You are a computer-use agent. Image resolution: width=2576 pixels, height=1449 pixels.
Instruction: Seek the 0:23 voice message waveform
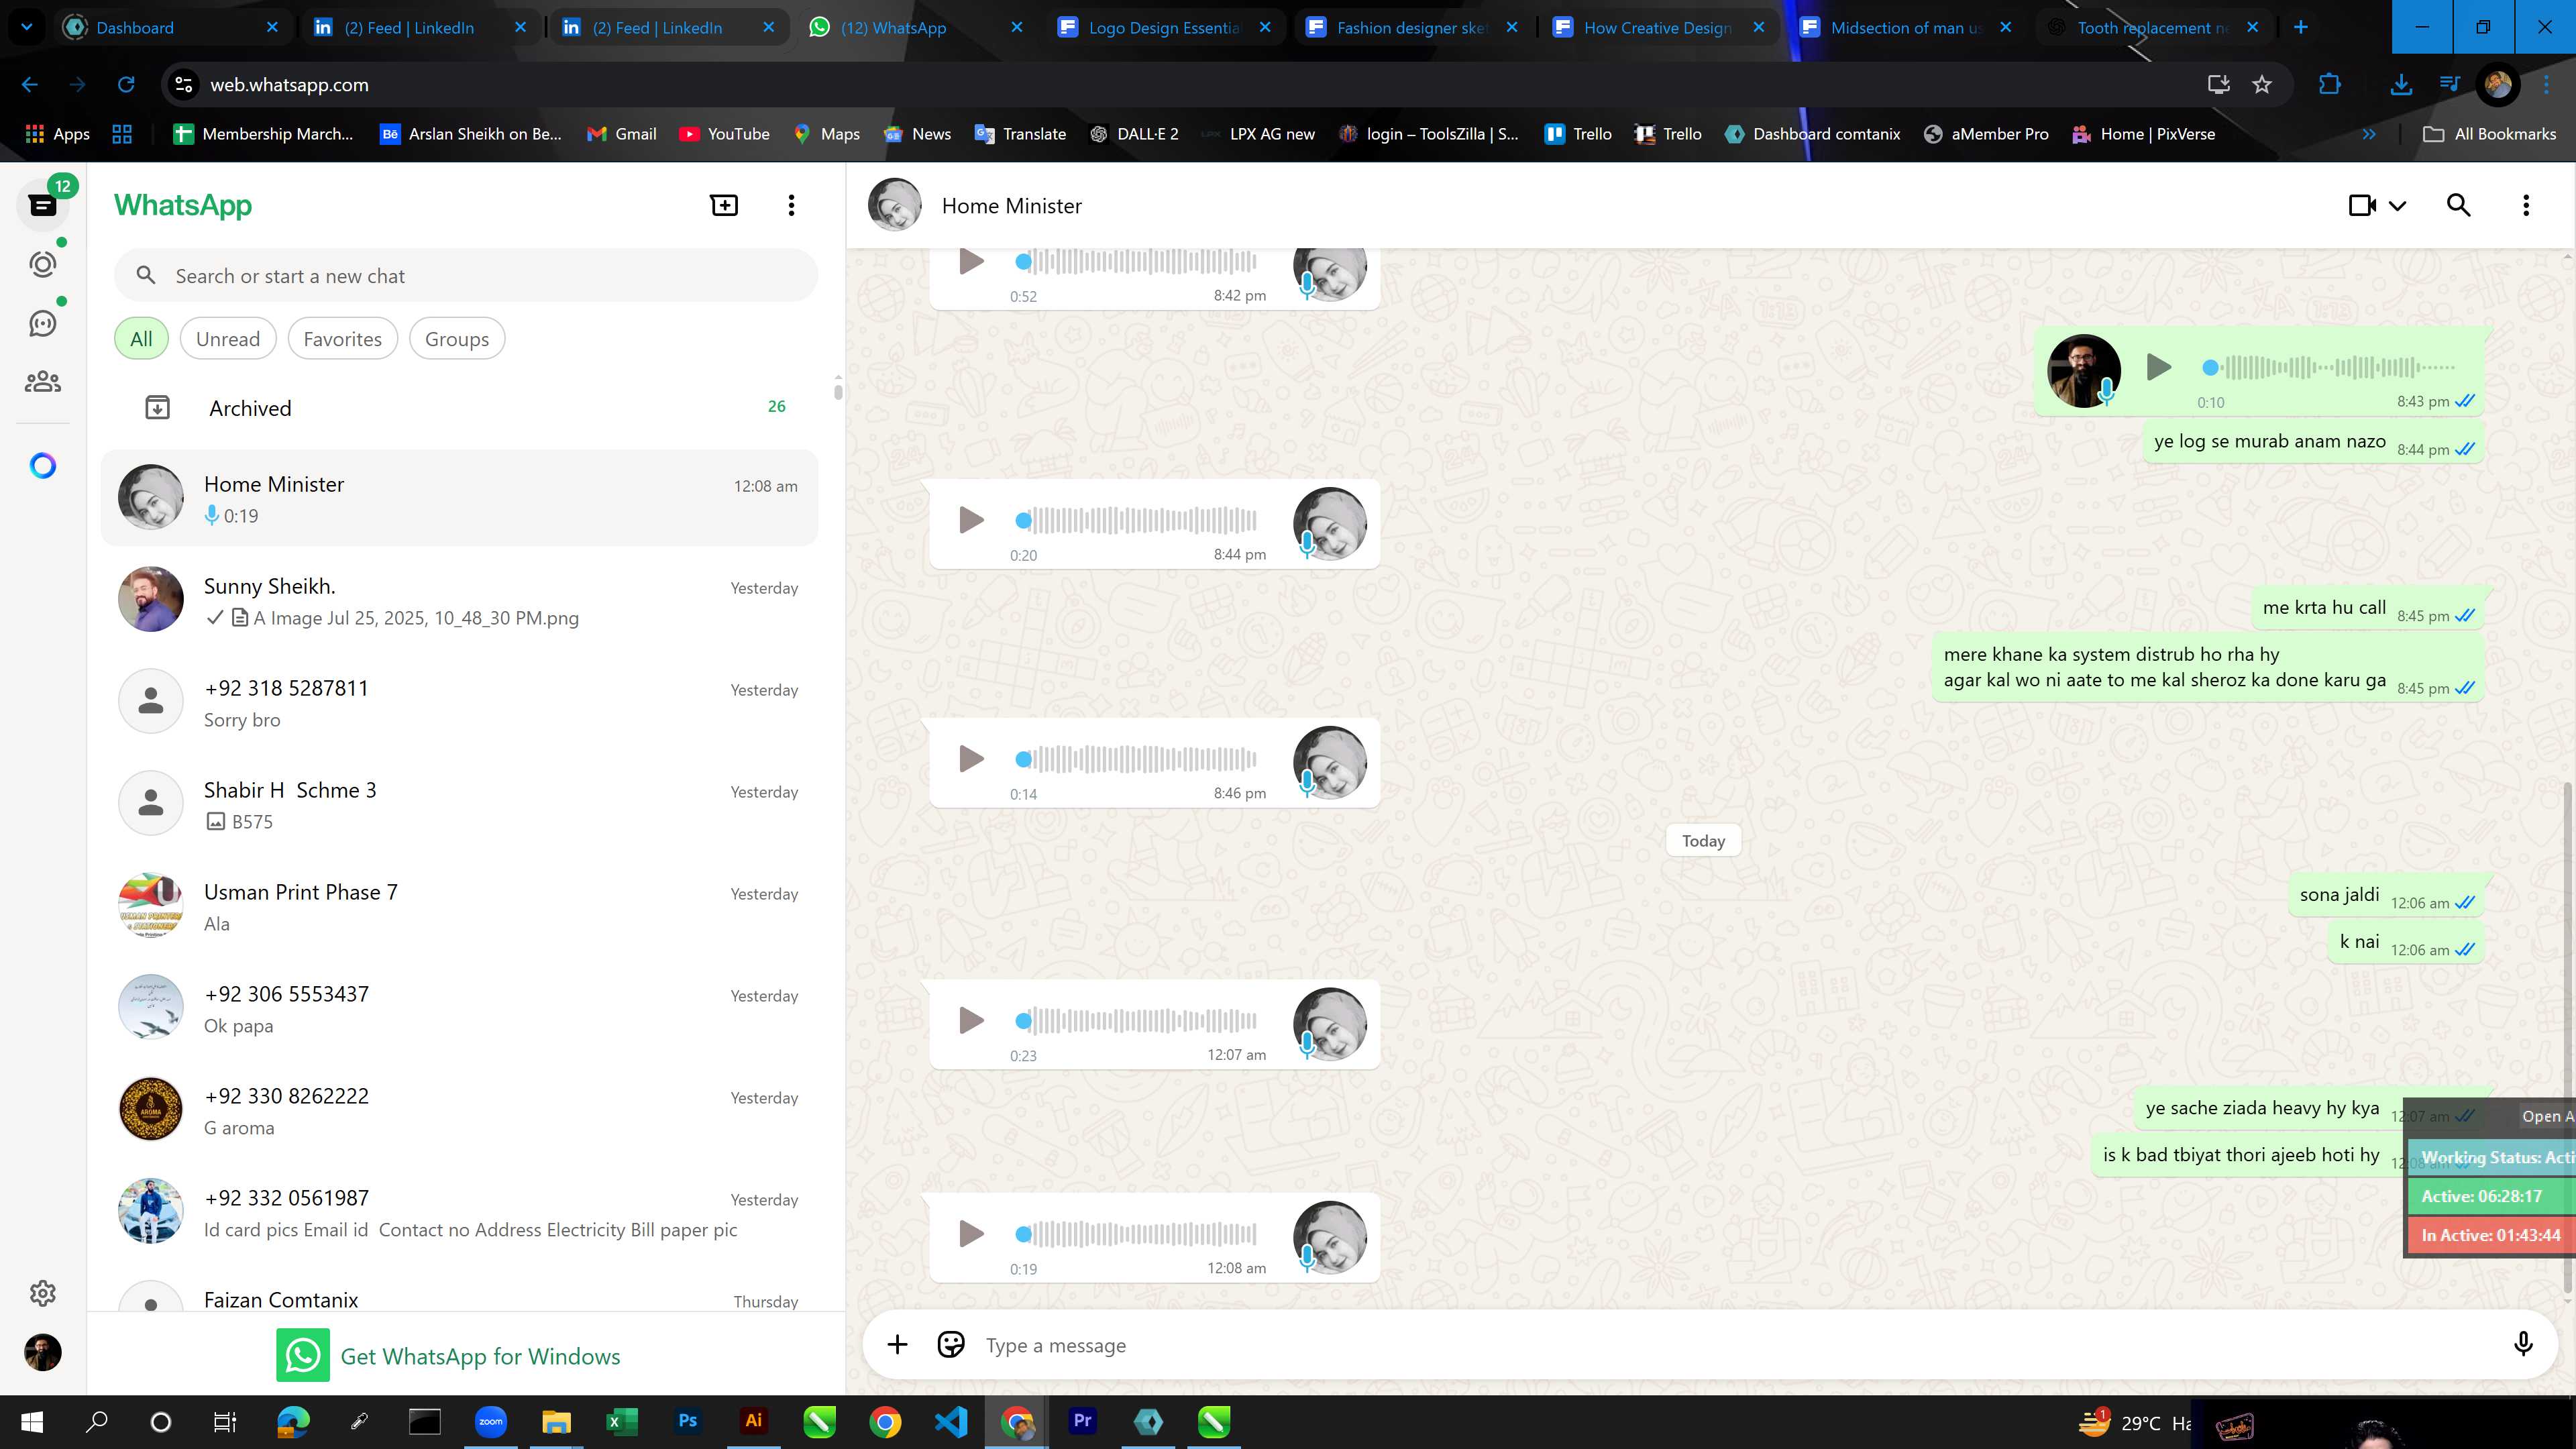(x=1137, y=1020)
